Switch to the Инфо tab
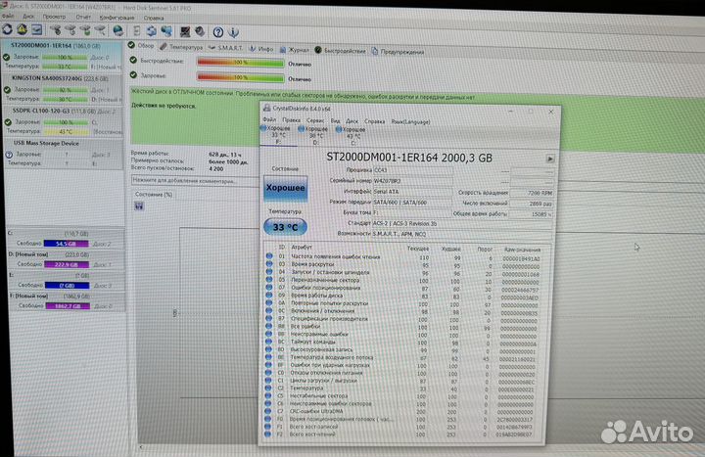 point(261,49)
